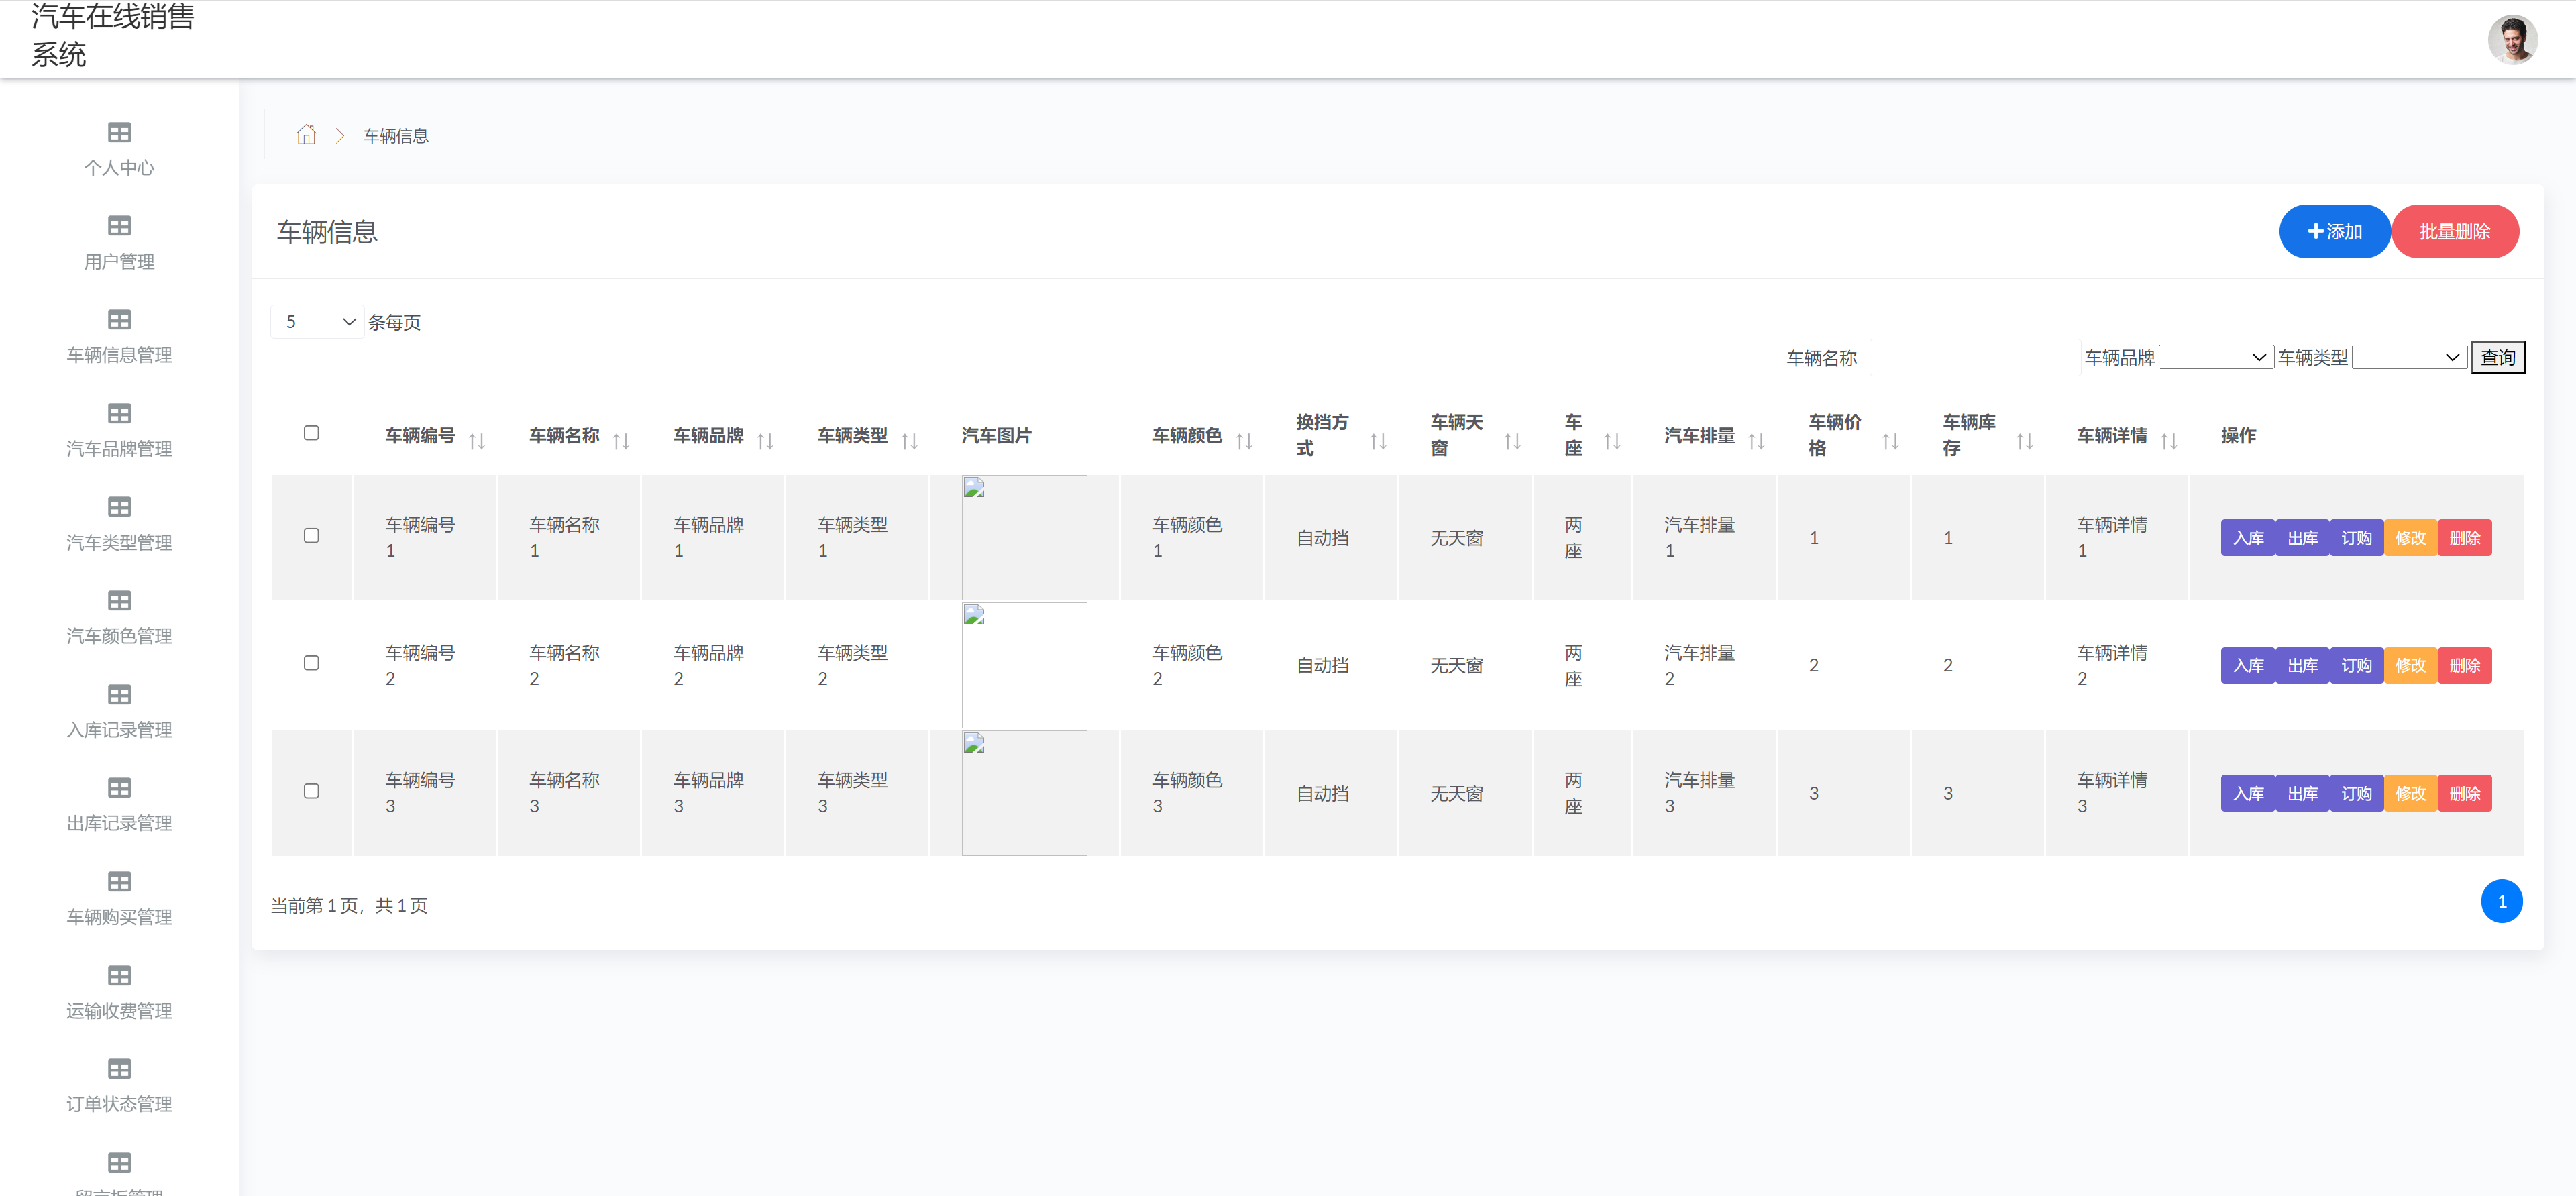
Task: Open the rows-per-page dropdown showing 5
Action: (317, 322)
